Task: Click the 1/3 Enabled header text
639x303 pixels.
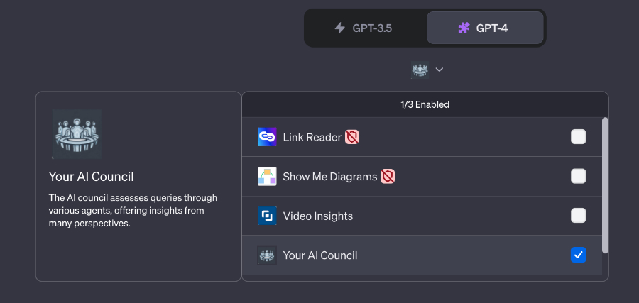Action: tap(425, 104)
